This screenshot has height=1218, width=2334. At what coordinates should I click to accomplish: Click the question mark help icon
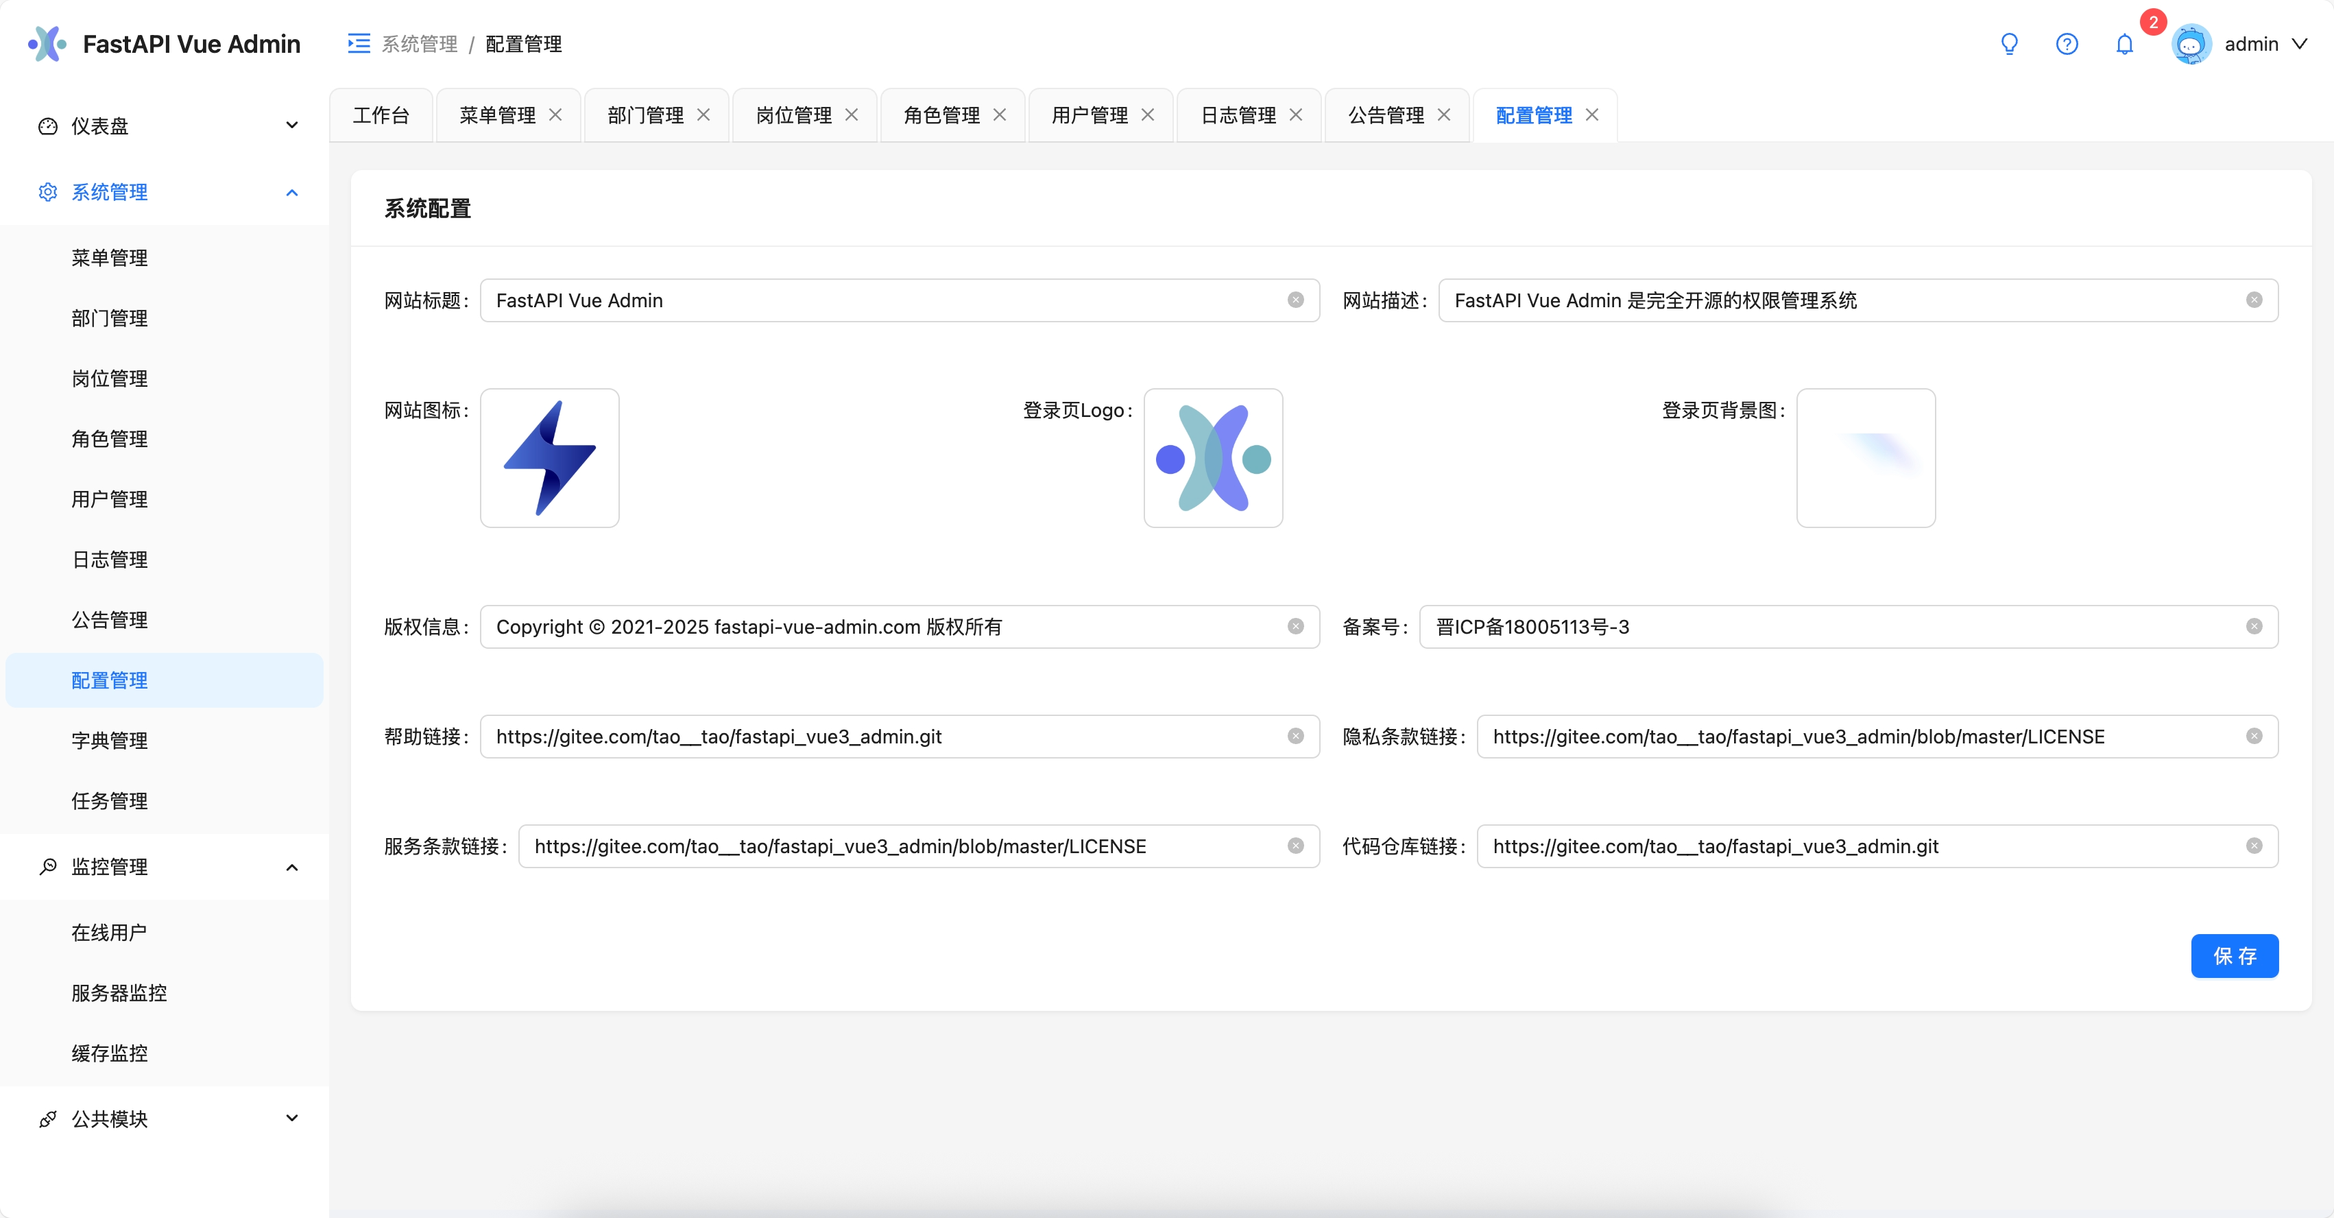[2067, 43]
